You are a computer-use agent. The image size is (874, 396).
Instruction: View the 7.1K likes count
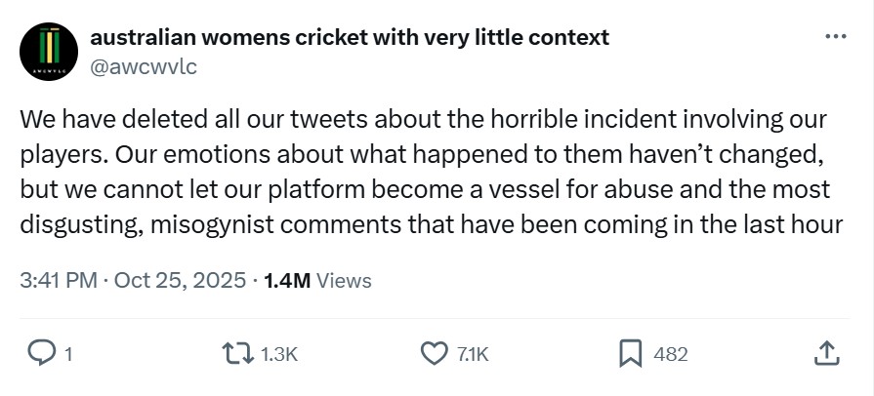[473, 355]
